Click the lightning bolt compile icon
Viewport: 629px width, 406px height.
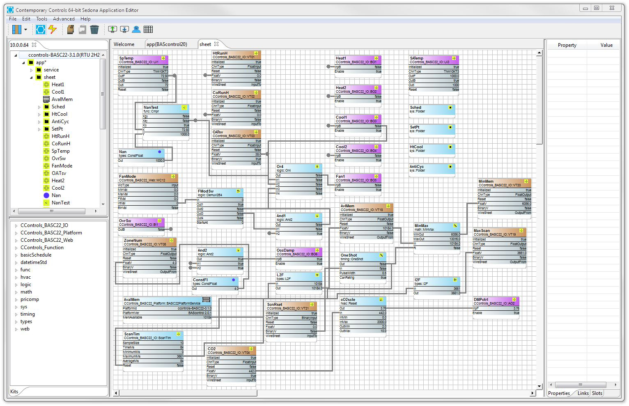tap(52, 29)
